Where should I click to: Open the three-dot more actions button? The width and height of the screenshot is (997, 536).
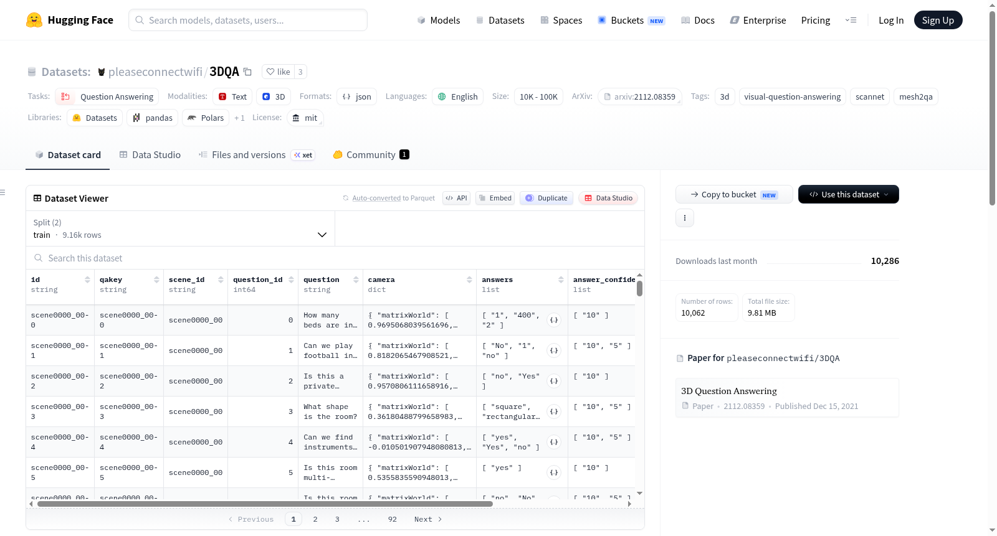click(685, 218)
